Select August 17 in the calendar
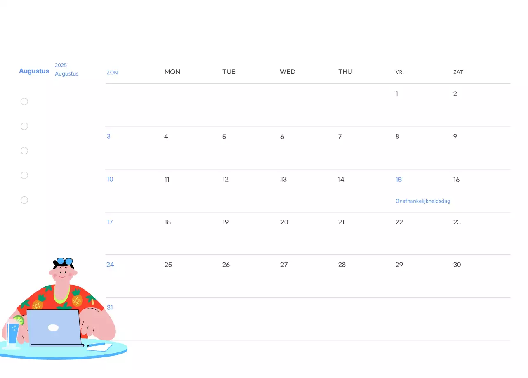Viewport: 528px width, 378px height. (x=110, y=222)
